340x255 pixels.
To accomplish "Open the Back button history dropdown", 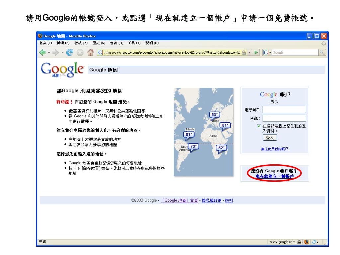I will tap(49, 53).
